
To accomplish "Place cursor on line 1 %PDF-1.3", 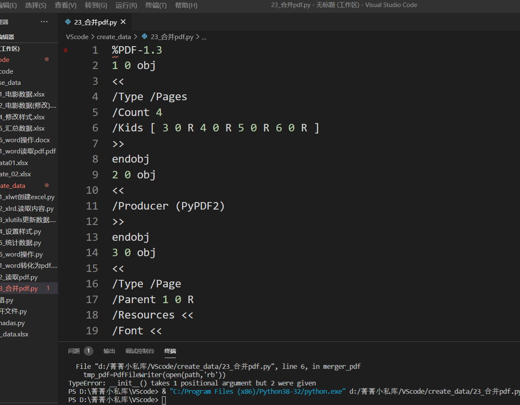I will coord(137,50).
